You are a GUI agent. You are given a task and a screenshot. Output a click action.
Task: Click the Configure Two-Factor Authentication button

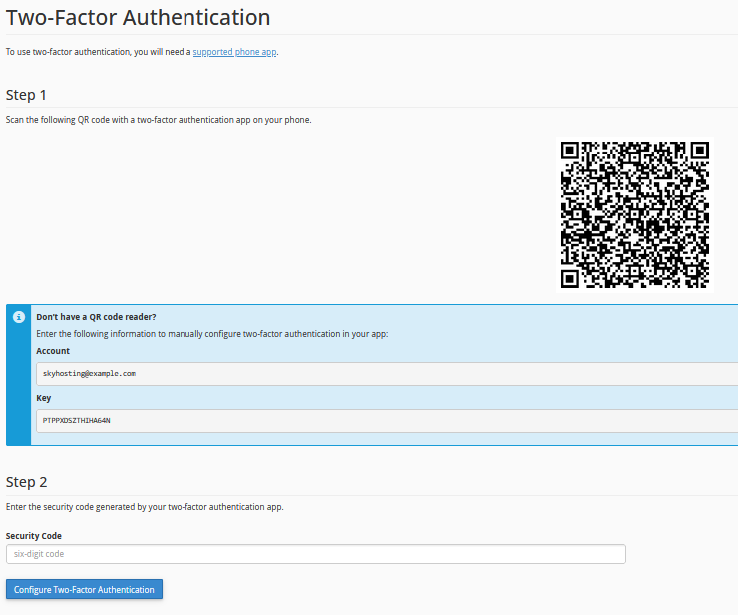[x=84, y=589]
